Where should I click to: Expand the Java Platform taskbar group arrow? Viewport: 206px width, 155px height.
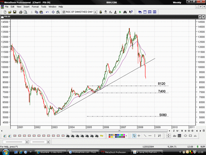coord(162,152)
